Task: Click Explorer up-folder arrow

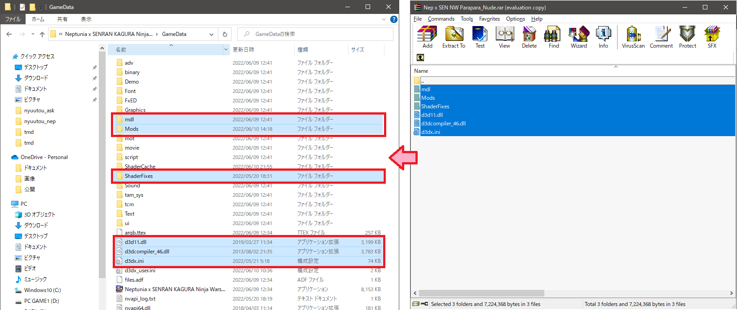Action: tap(42, 34)
